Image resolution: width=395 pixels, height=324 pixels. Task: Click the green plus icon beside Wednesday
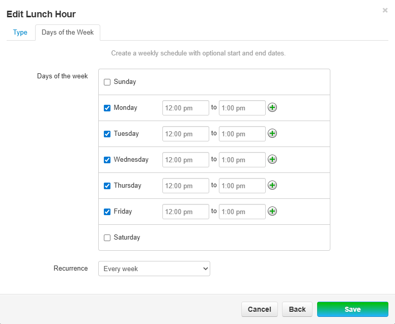pyautogui.click(x=272, y=159)
